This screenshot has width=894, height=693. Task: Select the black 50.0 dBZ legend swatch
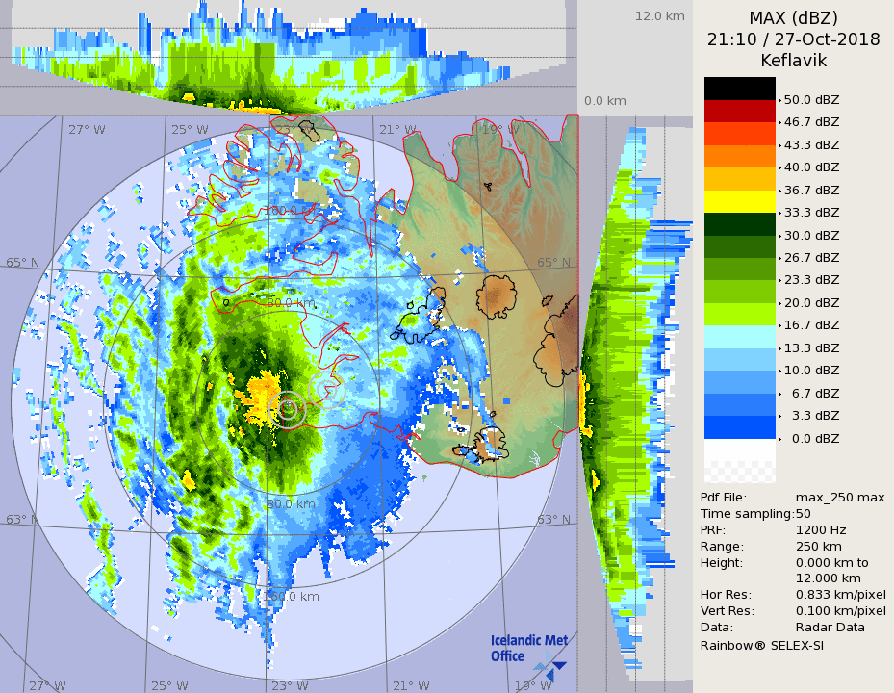click(739, 89)
